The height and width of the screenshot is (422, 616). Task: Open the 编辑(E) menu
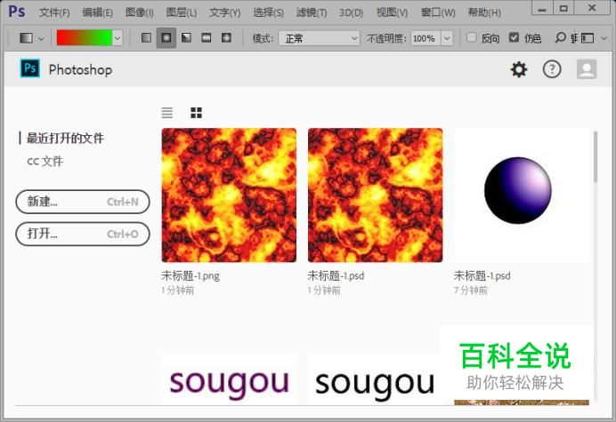coord(97,12)
